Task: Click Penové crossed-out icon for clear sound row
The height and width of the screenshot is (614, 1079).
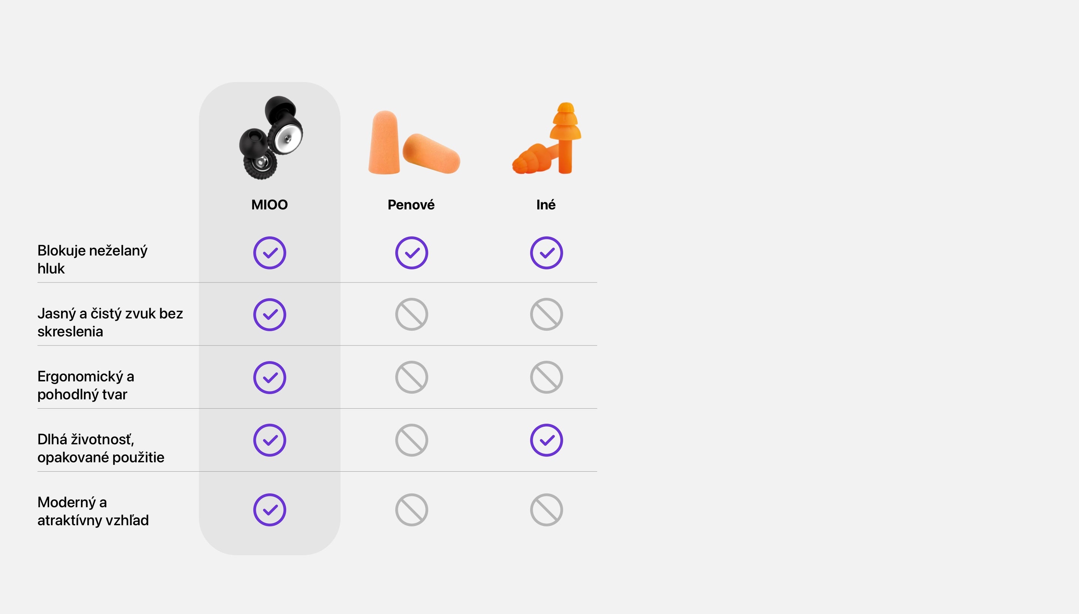Action: point(411,315)
